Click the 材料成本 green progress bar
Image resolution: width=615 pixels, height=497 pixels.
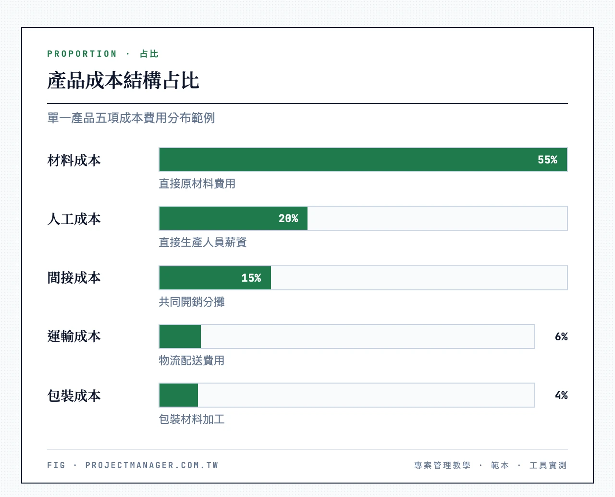tap(363, 160)
